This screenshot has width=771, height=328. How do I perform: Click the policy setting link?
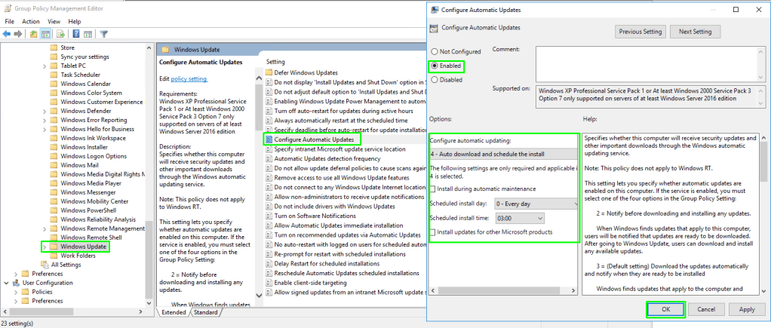click(x=188, y=79)
